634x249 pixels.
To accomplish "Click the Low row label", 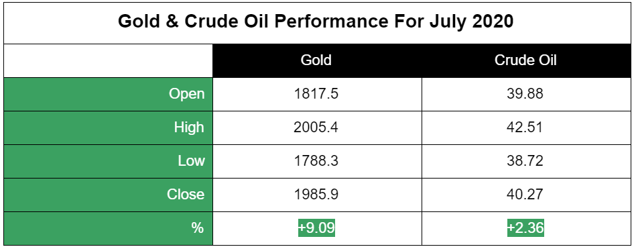I will (x=191, y=161).
